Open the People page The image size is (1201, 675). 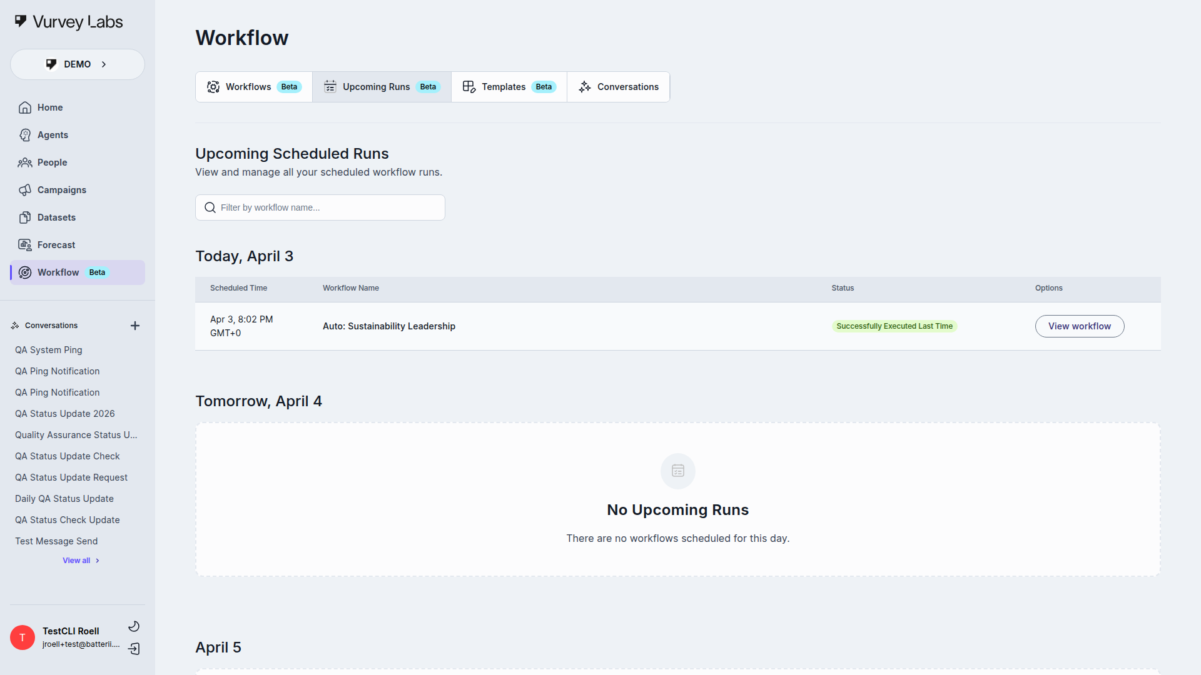51,162
